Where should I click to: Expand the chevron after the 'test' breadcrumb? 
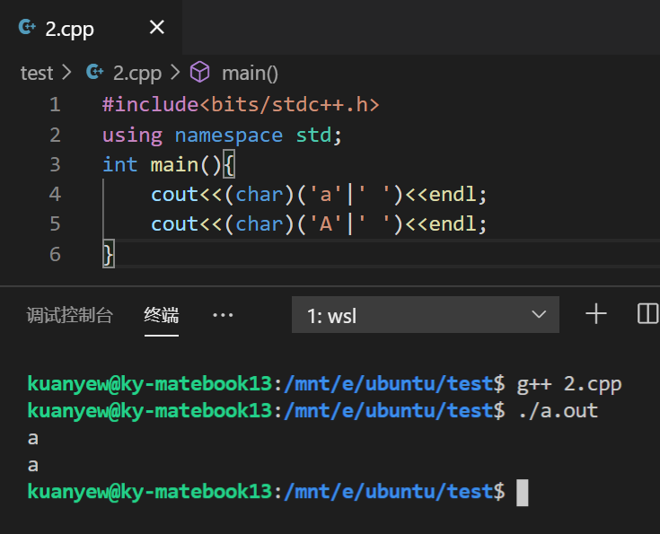pos(66,73)
